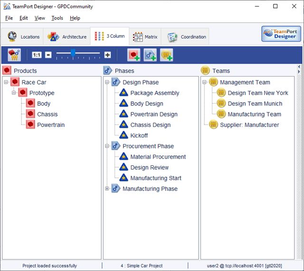
Task: Click the Kickoff milestone star icon
Action: (123, 135)
